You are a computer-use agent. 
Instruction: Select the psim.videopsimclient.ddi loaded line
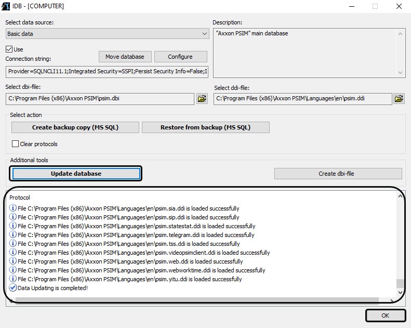(143, 253)
